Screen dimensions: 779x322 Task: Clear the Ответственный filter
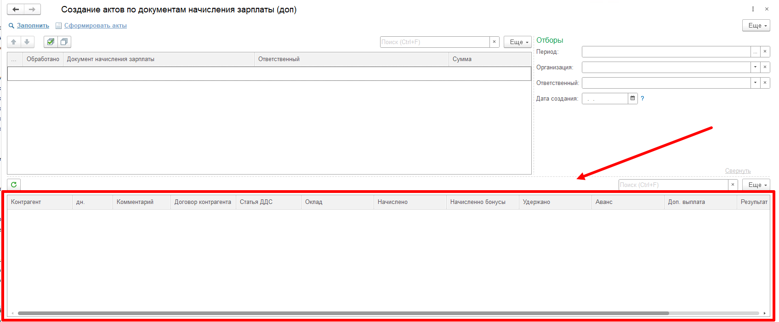(765, 83)
